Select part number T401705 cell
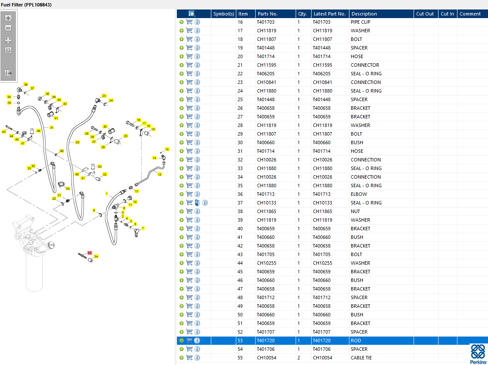 [266, 254]
